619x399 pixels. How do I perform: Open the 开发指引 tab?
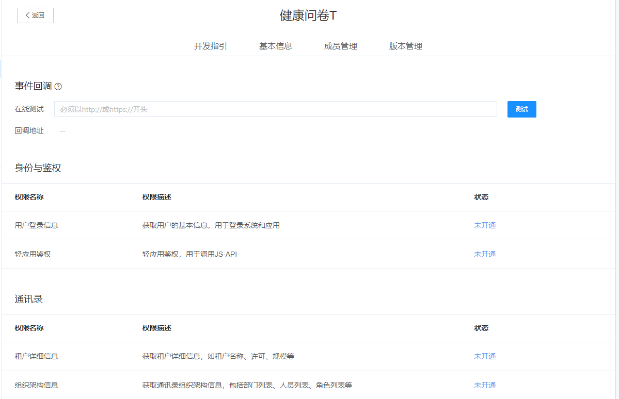coord(210,46)
